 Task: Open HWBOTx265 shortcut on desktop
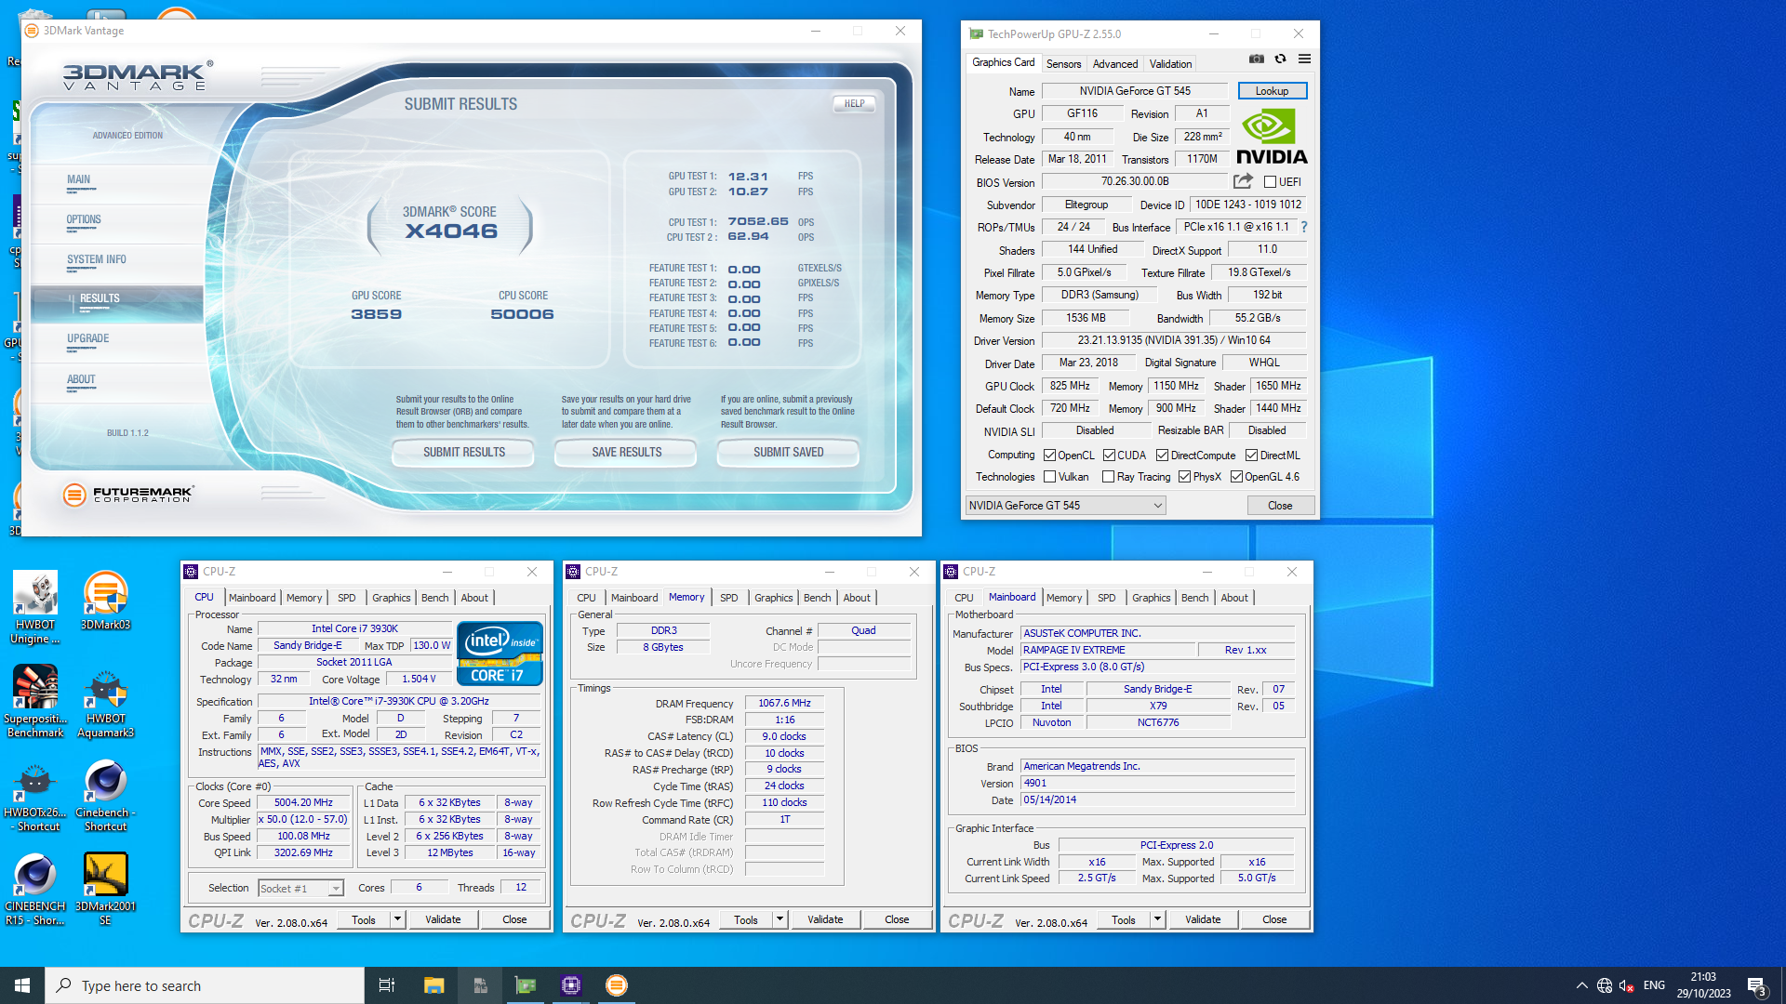[x=35, y=796]
